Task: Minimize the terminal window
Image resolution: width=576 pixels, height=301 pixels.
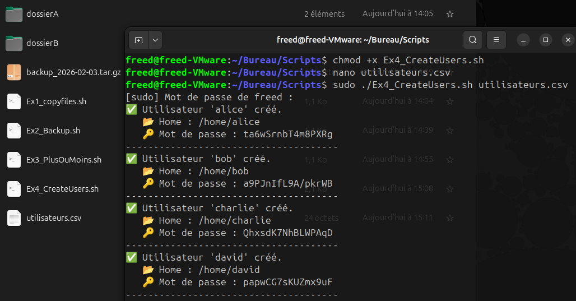Action: tap(523, 40)
